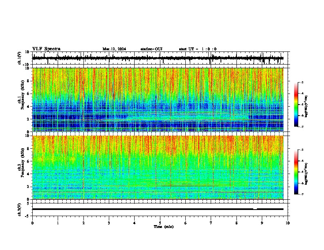Click the time axis tick label '5'
The width and height of the screenshot is (324, 250).
click(160, 223)
